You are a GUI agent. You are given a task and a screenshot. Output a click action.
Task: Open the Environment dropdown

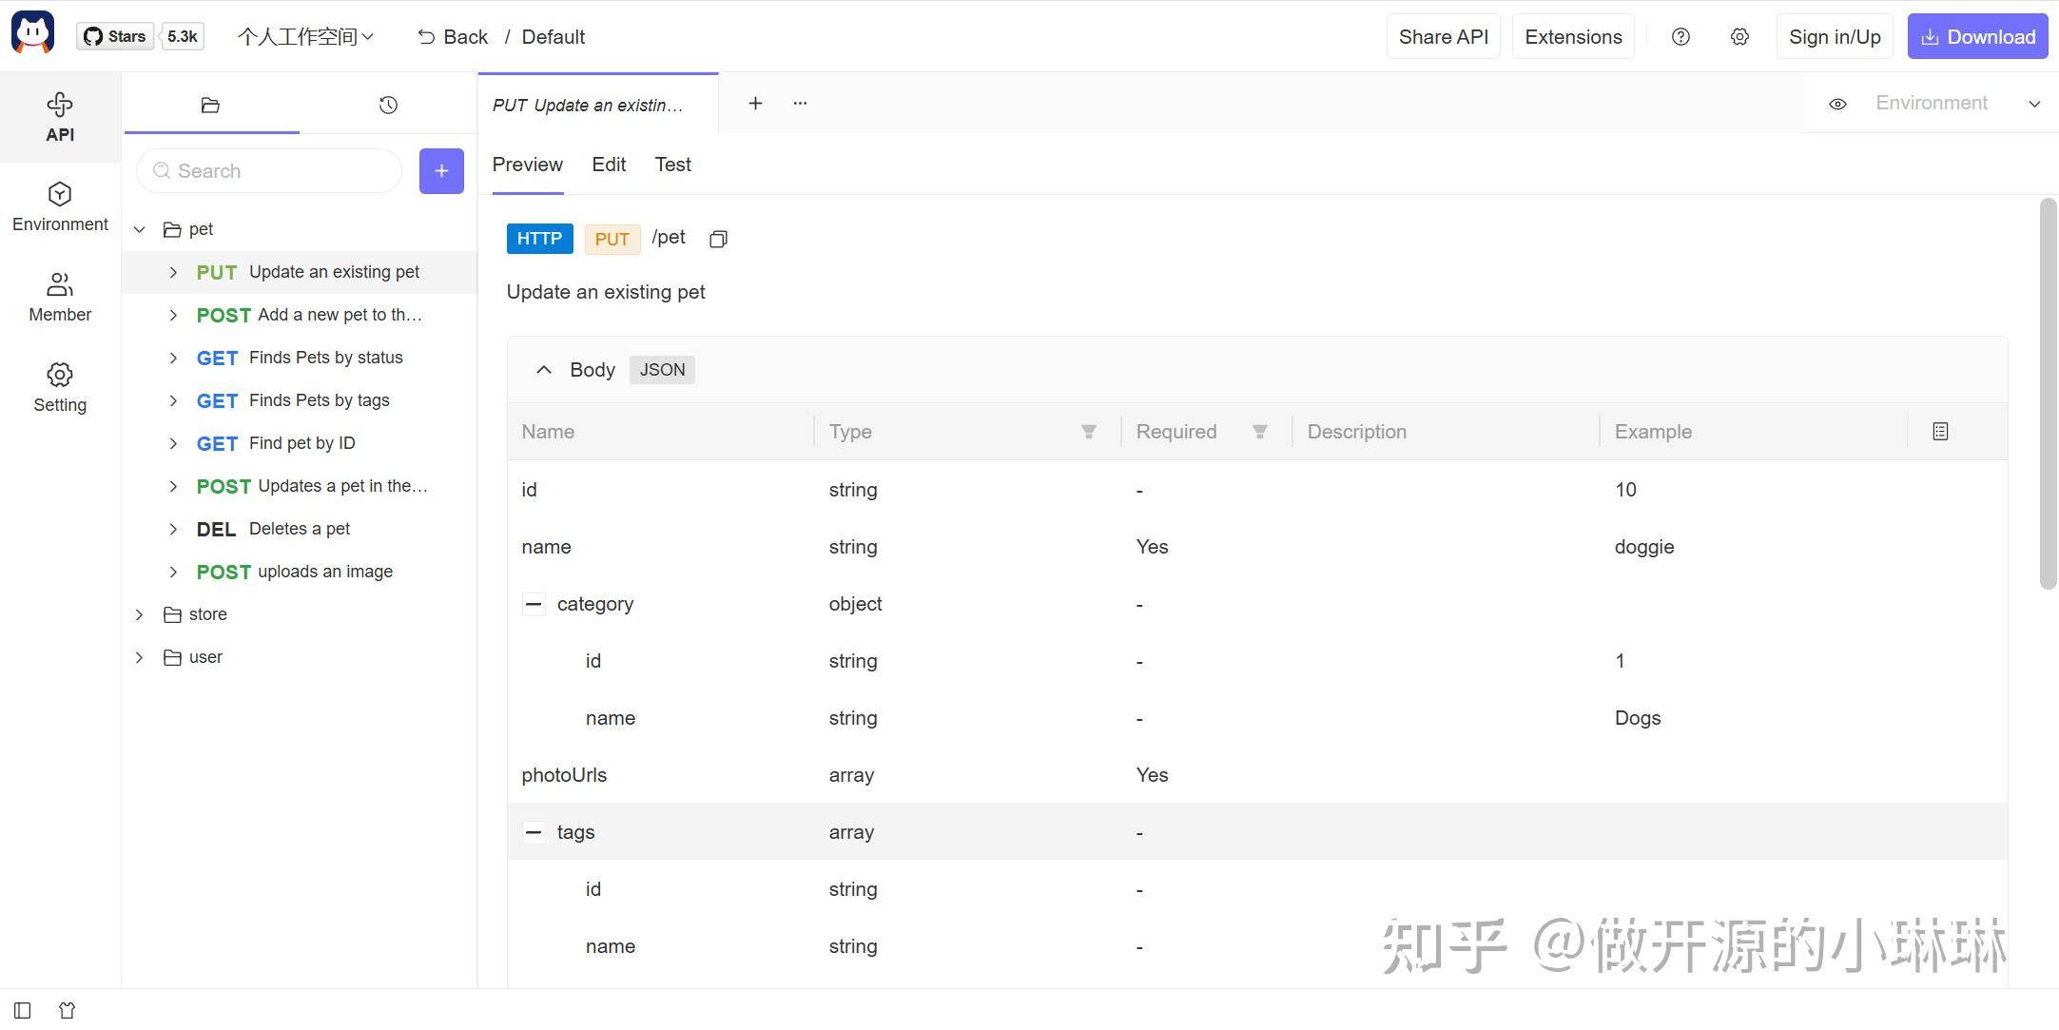[1957, 104]
